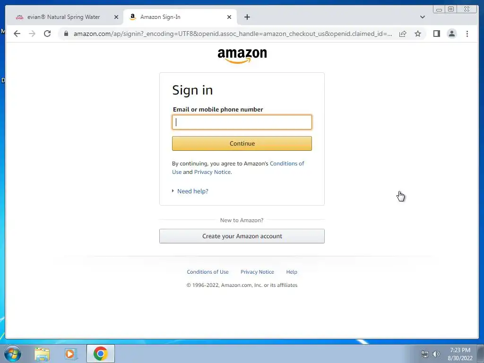This screenshot has height=363, width=484.
Task: Click the yellow Continue button
Action: [x=242, y=144]
